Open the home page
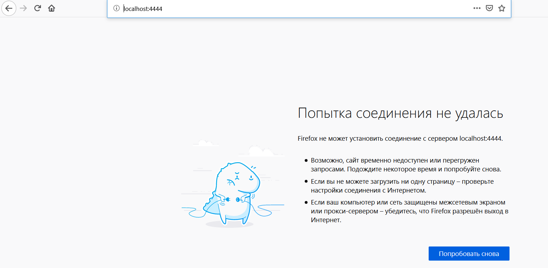 [x=52, y=8]
